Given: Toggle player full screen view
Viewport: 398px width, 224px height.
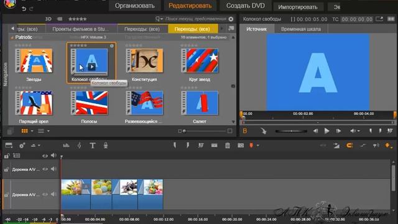Looking at the screenshot, I should pyautogui.click(x=379, y=19).
